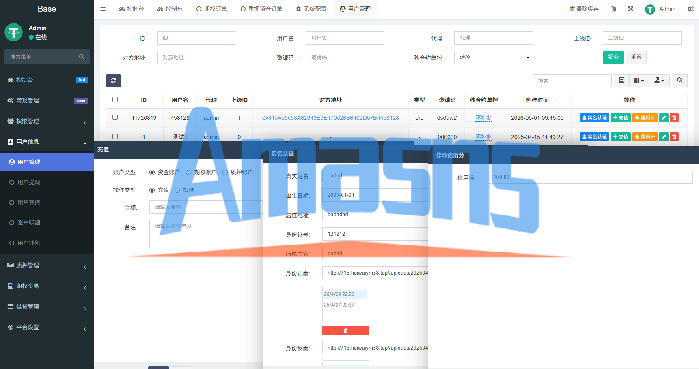Click the 重置 reset button
The height and width of the screenshot is (369, 699).
pos(636,57)
